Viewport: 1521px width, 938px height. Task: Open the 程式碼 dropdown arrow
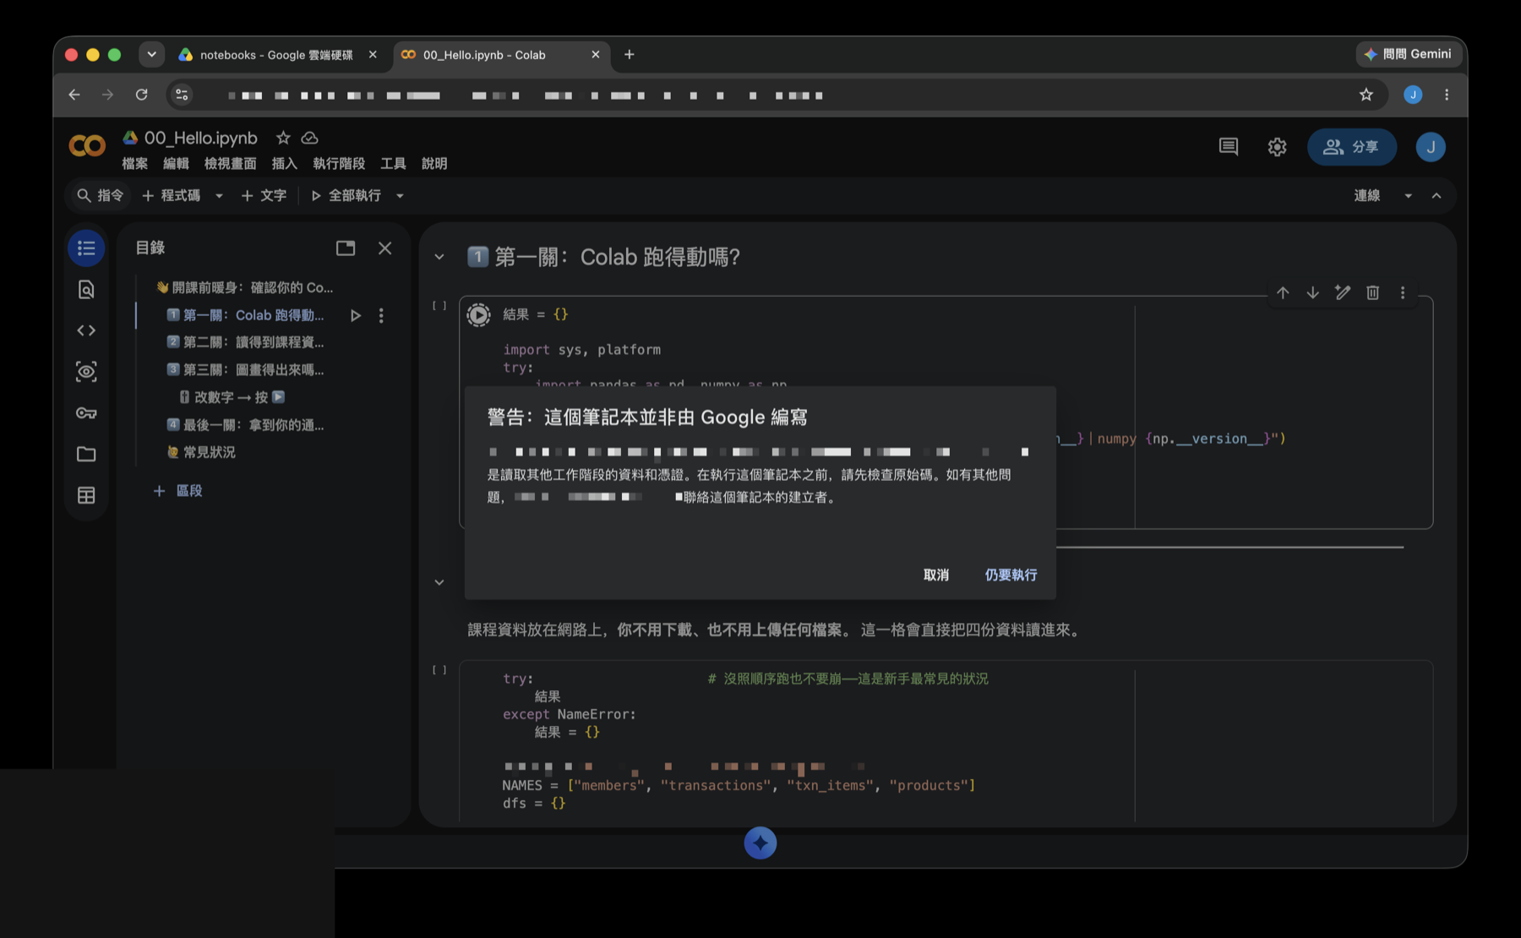(x=219, y=196)
